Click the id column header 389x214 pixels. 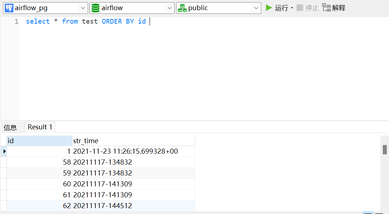pos(39,141)
